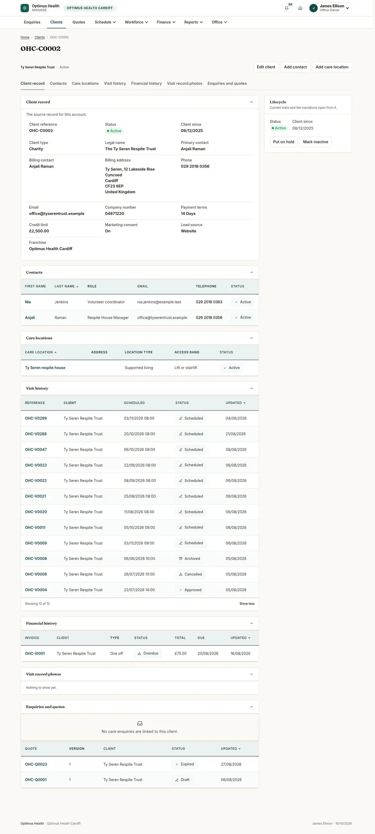
Task: Click the expired icon on quote OHC-Q0023
Action: click(177, 764)
